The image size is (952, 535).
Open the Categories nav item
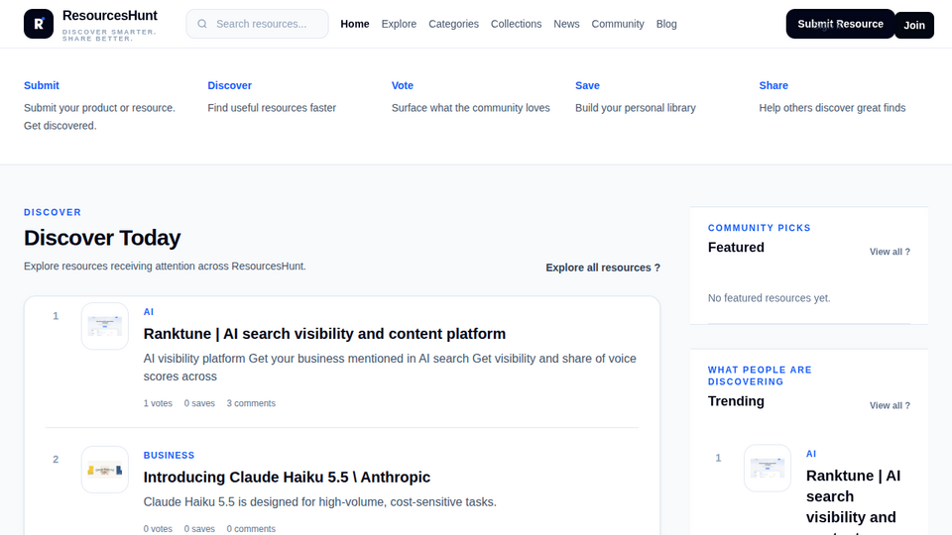(453, 24)
